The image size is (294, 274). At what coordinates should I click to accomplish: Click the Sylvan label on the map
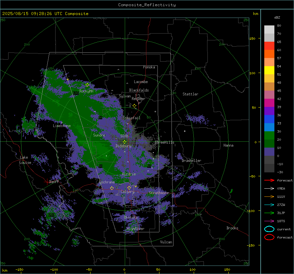[x=125, y=96]
